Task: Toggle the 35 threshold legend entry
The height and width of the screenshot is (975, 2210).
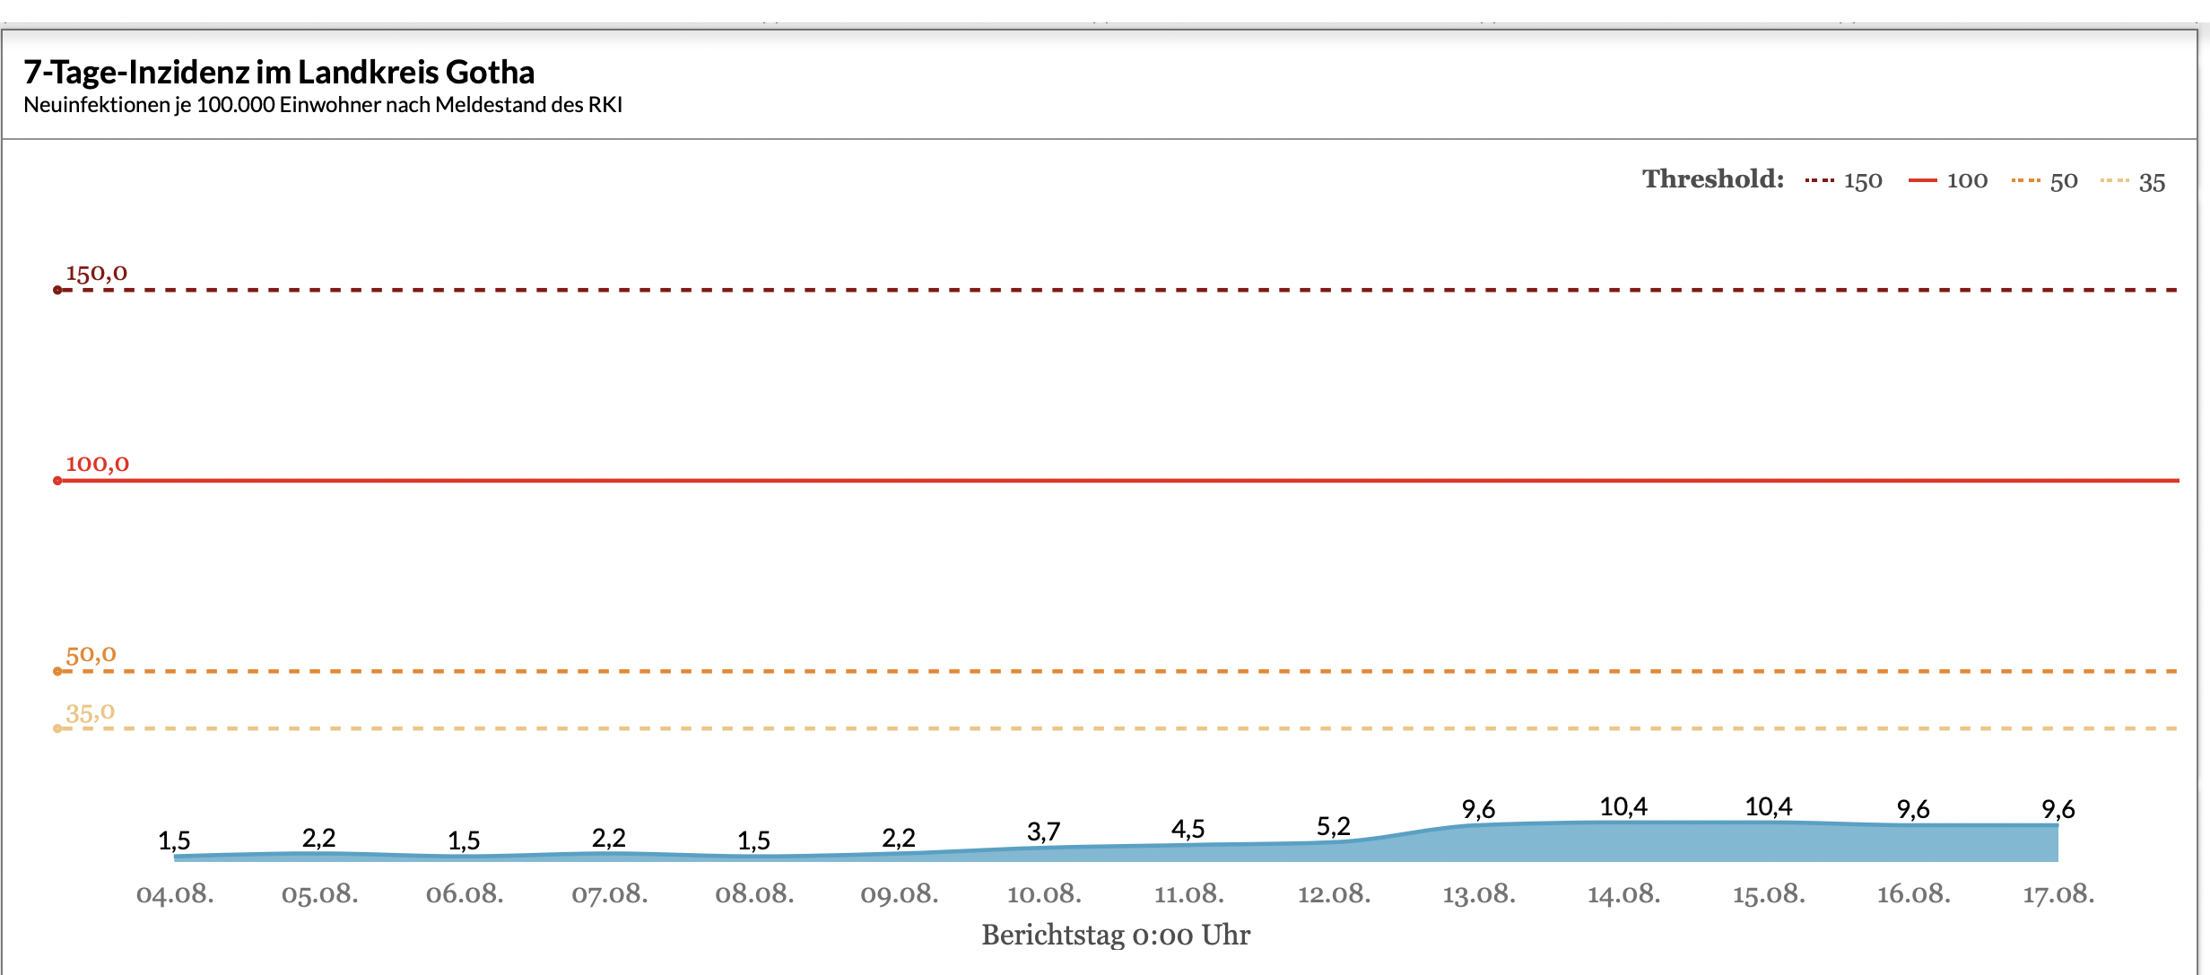Action: tap(2133, 181)
